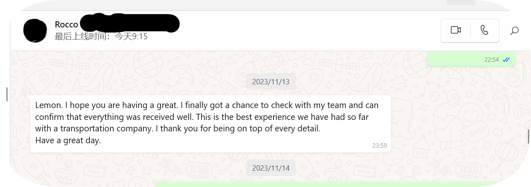Open Rocco's profile picture
The image size is (531, 187).
35,31
